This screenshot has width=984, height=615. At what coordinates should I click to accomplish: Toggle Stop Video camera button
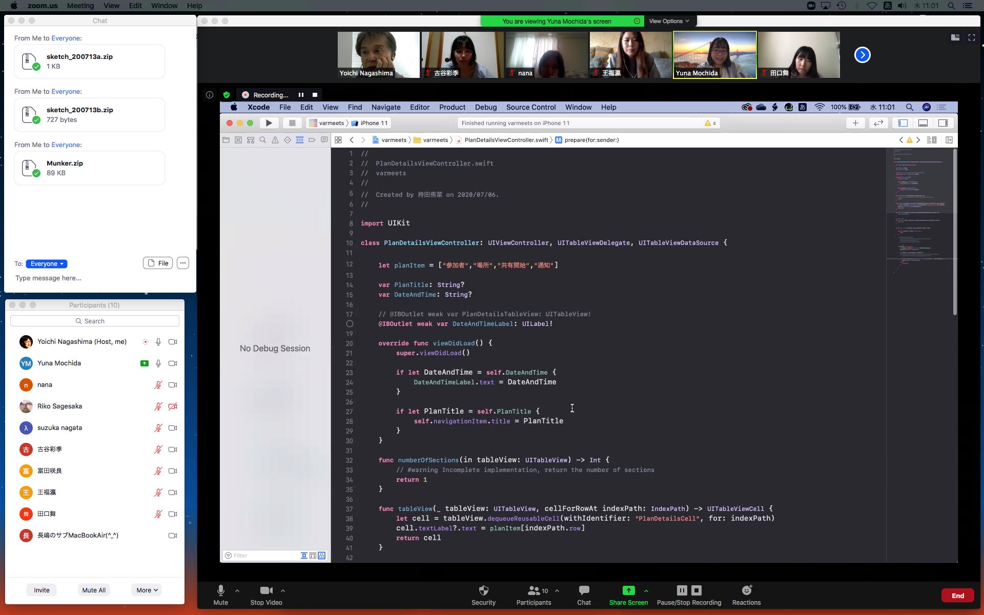(266, 590)
